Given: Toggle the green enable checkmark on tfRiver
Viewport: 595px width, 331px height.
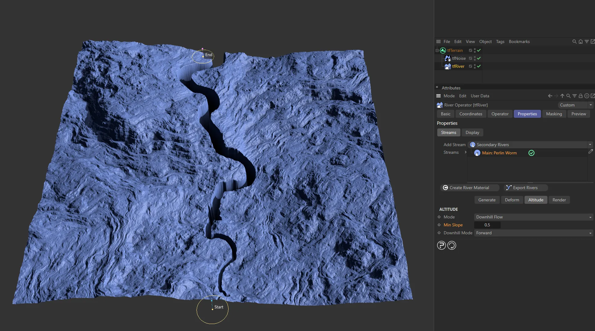Looking at the screenshot, I should click(x=479, y=66).
